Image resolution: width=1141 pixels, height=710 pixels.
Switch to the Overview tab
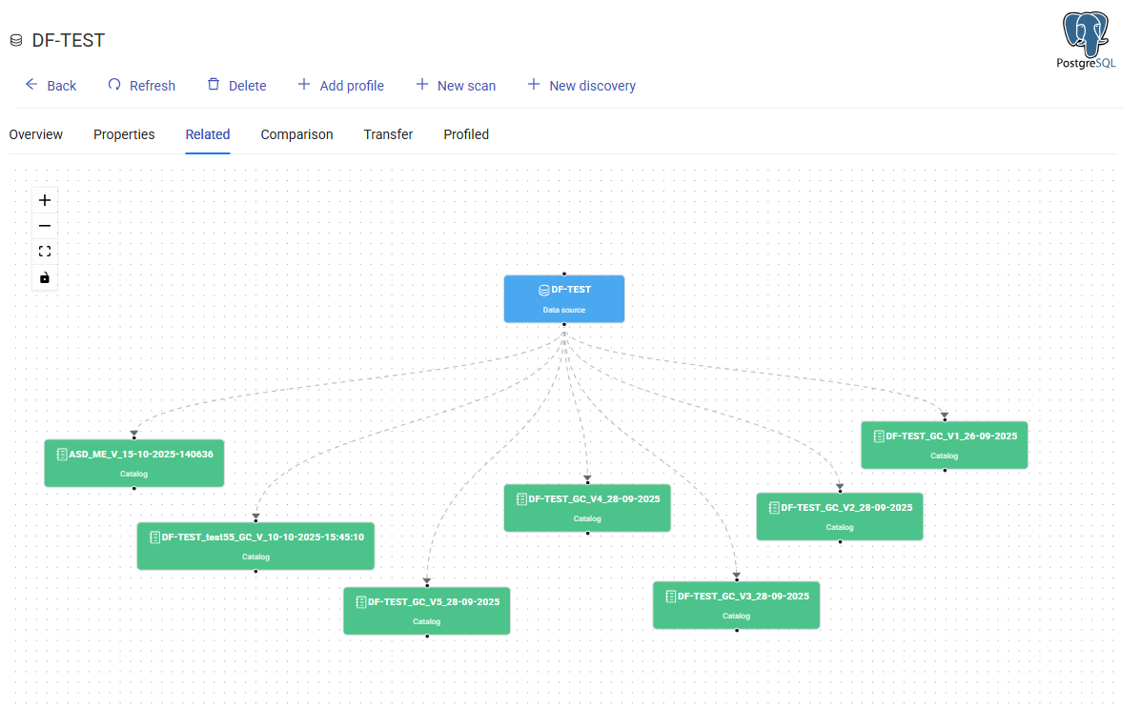point(36,134)
